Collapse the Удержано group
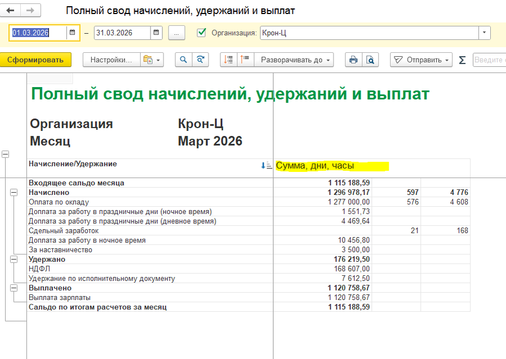The width and height of the screenshot is (506, 359). tap(13, 260)
